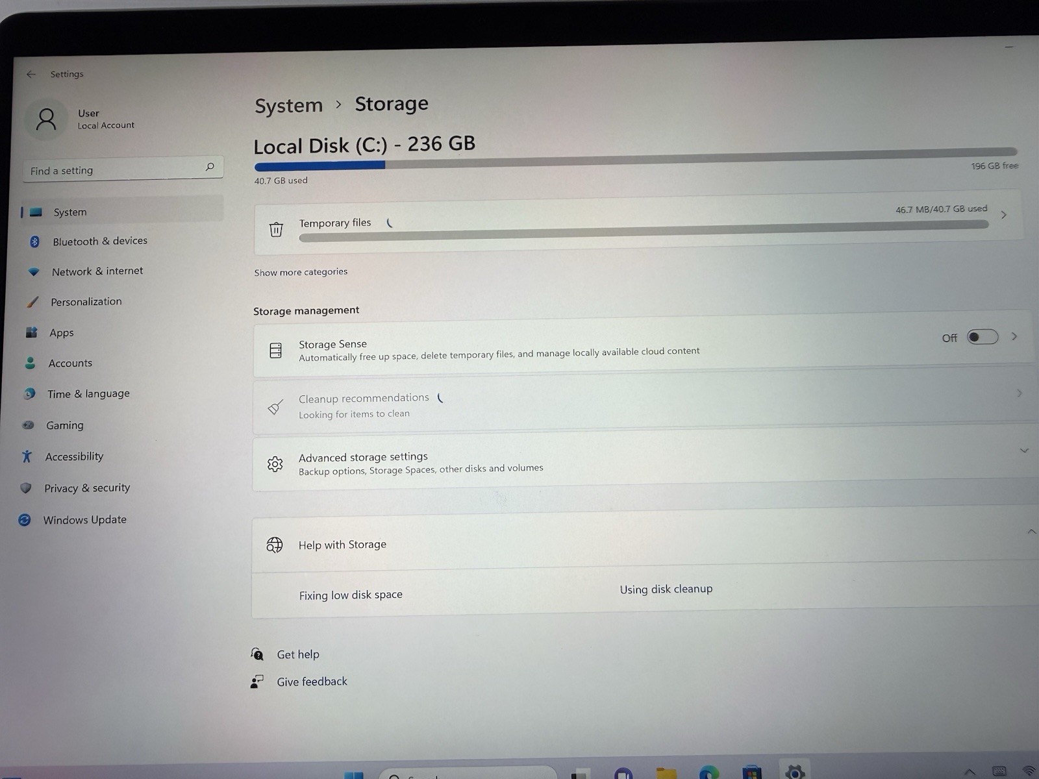Screen dimensions: 1039x779
Task: Click Show more categories
Action: [301, 272]
